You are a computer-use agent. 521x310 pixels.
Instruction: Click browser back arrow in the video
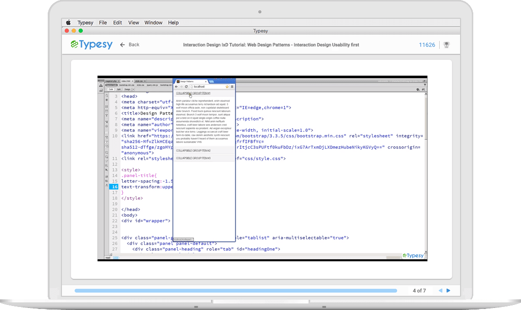point(176,87)
